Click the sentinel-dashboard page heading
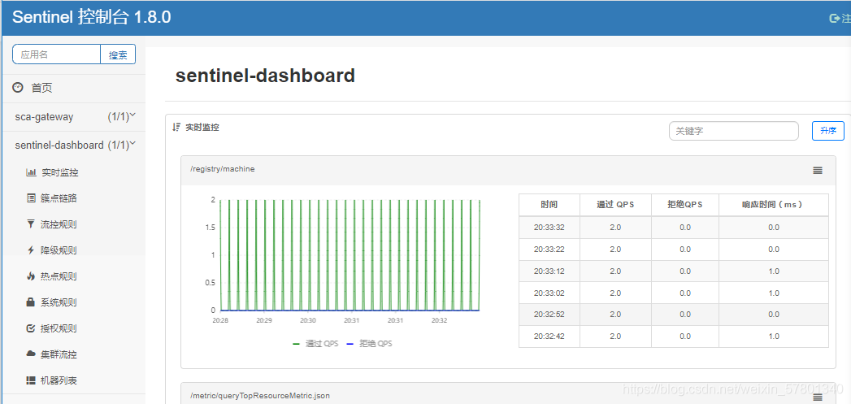This screenshot has width=851, height=404. (265, 76)
